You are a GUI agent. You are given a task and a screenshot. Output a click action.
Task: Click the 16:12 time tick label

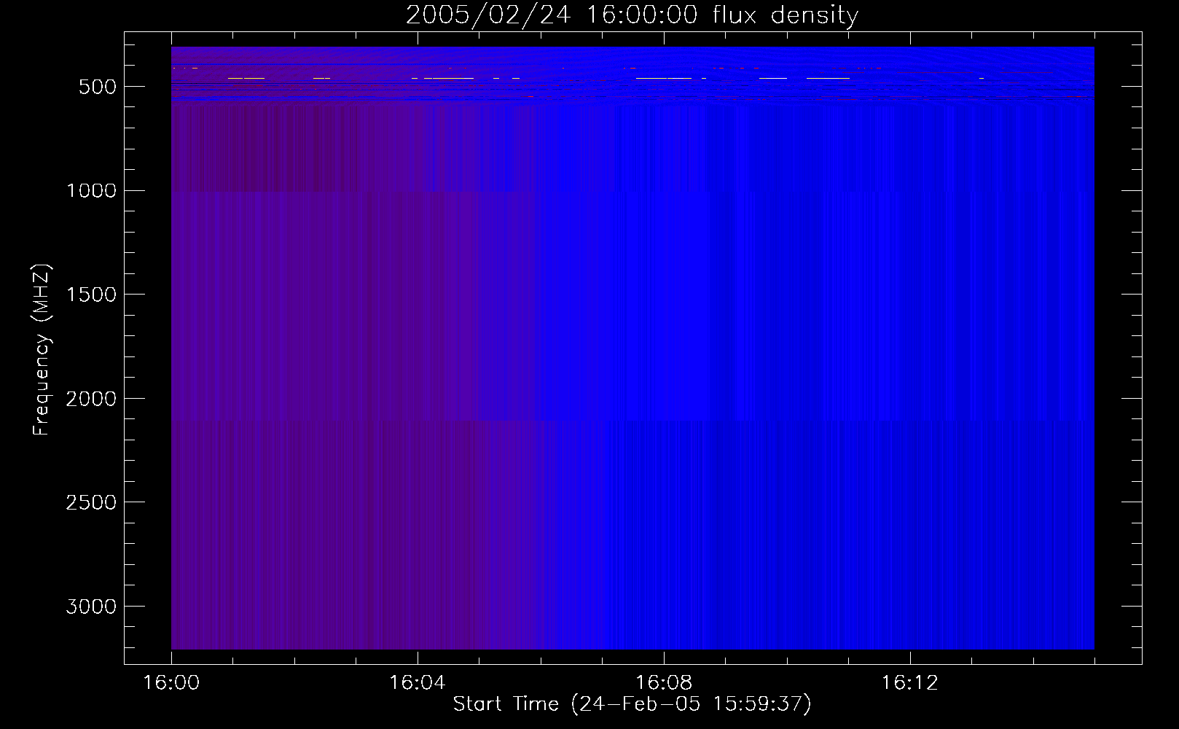(909, 683)
